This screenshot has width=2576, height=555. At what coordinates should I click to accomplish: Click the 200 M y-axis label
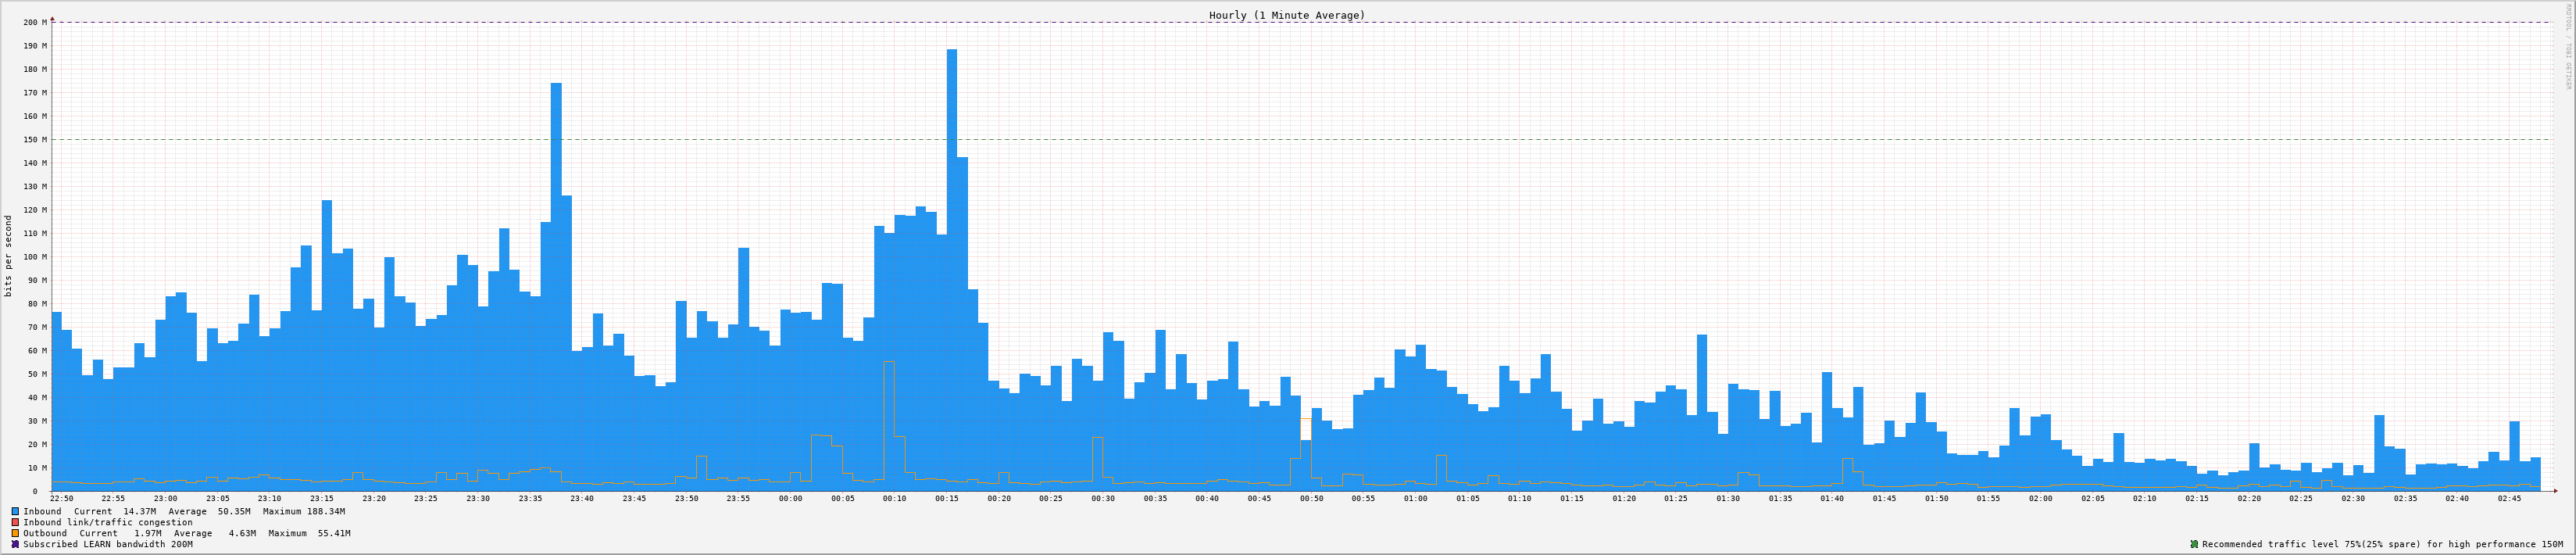click(x=35, y=22)
